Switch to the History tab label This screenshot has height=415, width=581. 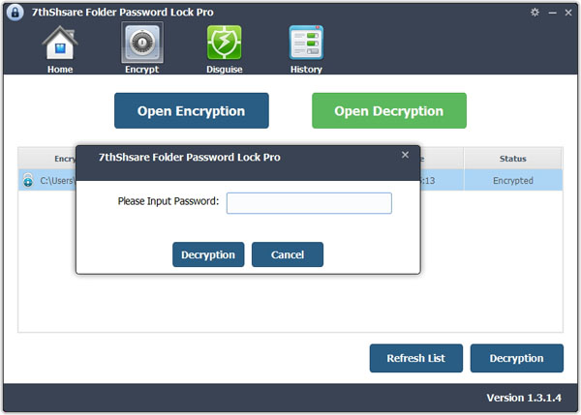coord(306,70)
